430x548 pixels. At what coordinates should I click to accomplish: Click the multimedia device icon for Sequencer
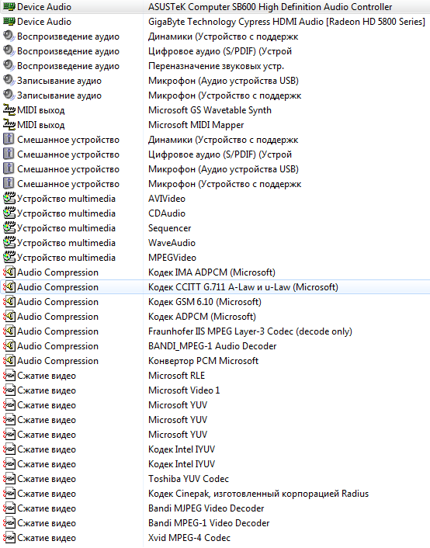[9, 227]
